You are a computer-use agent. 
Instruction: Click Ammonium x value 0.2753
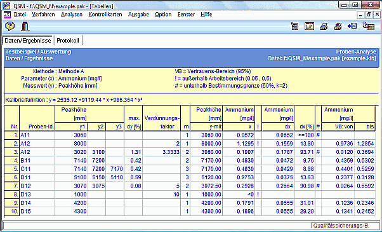coord(239,177)
